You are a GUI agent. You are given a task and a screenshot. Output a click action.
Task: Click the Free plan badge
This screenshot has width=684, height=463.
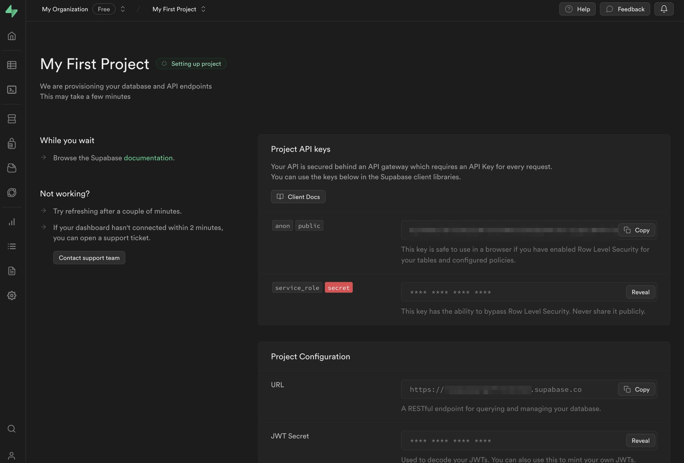(104, 9)
